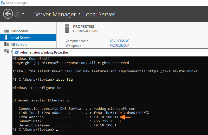Click the fe80 link-local IPv6 address value
This screenshot has width=208, height=135.
point(121,113)
